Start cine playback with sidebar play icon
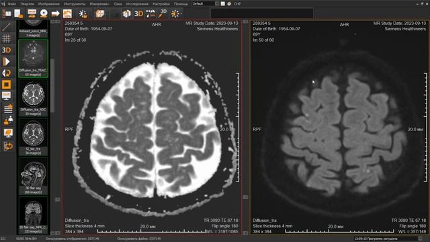Screen dimensions: 430x242 tap(6, 62)
